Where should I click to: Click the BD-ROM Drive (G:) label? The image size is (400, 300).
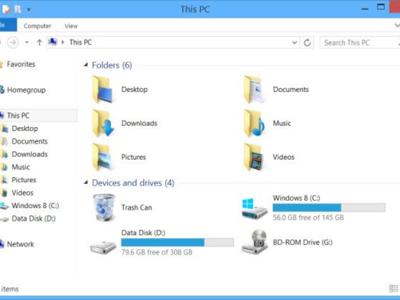(x=303, y=242)
